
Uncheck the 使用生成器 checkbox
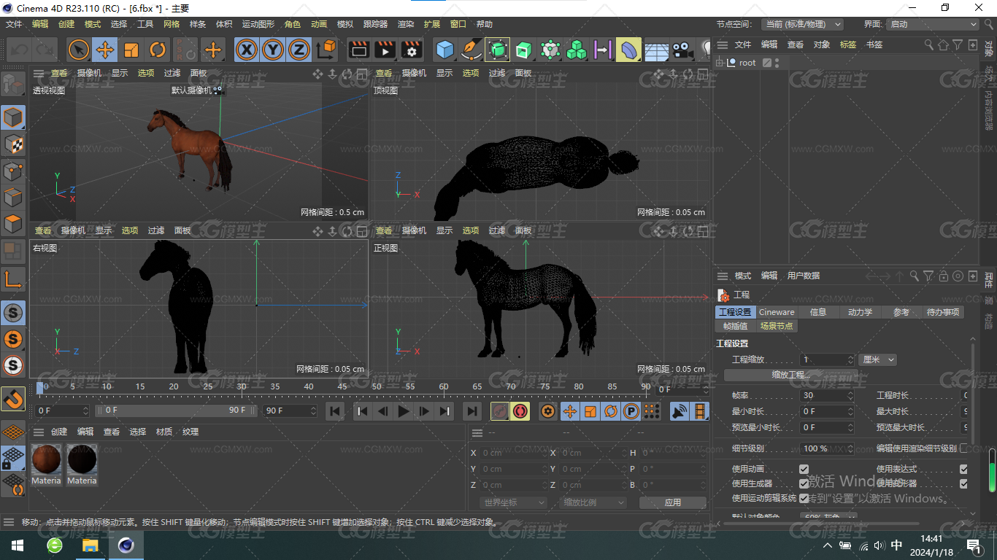tap(804, 483)
